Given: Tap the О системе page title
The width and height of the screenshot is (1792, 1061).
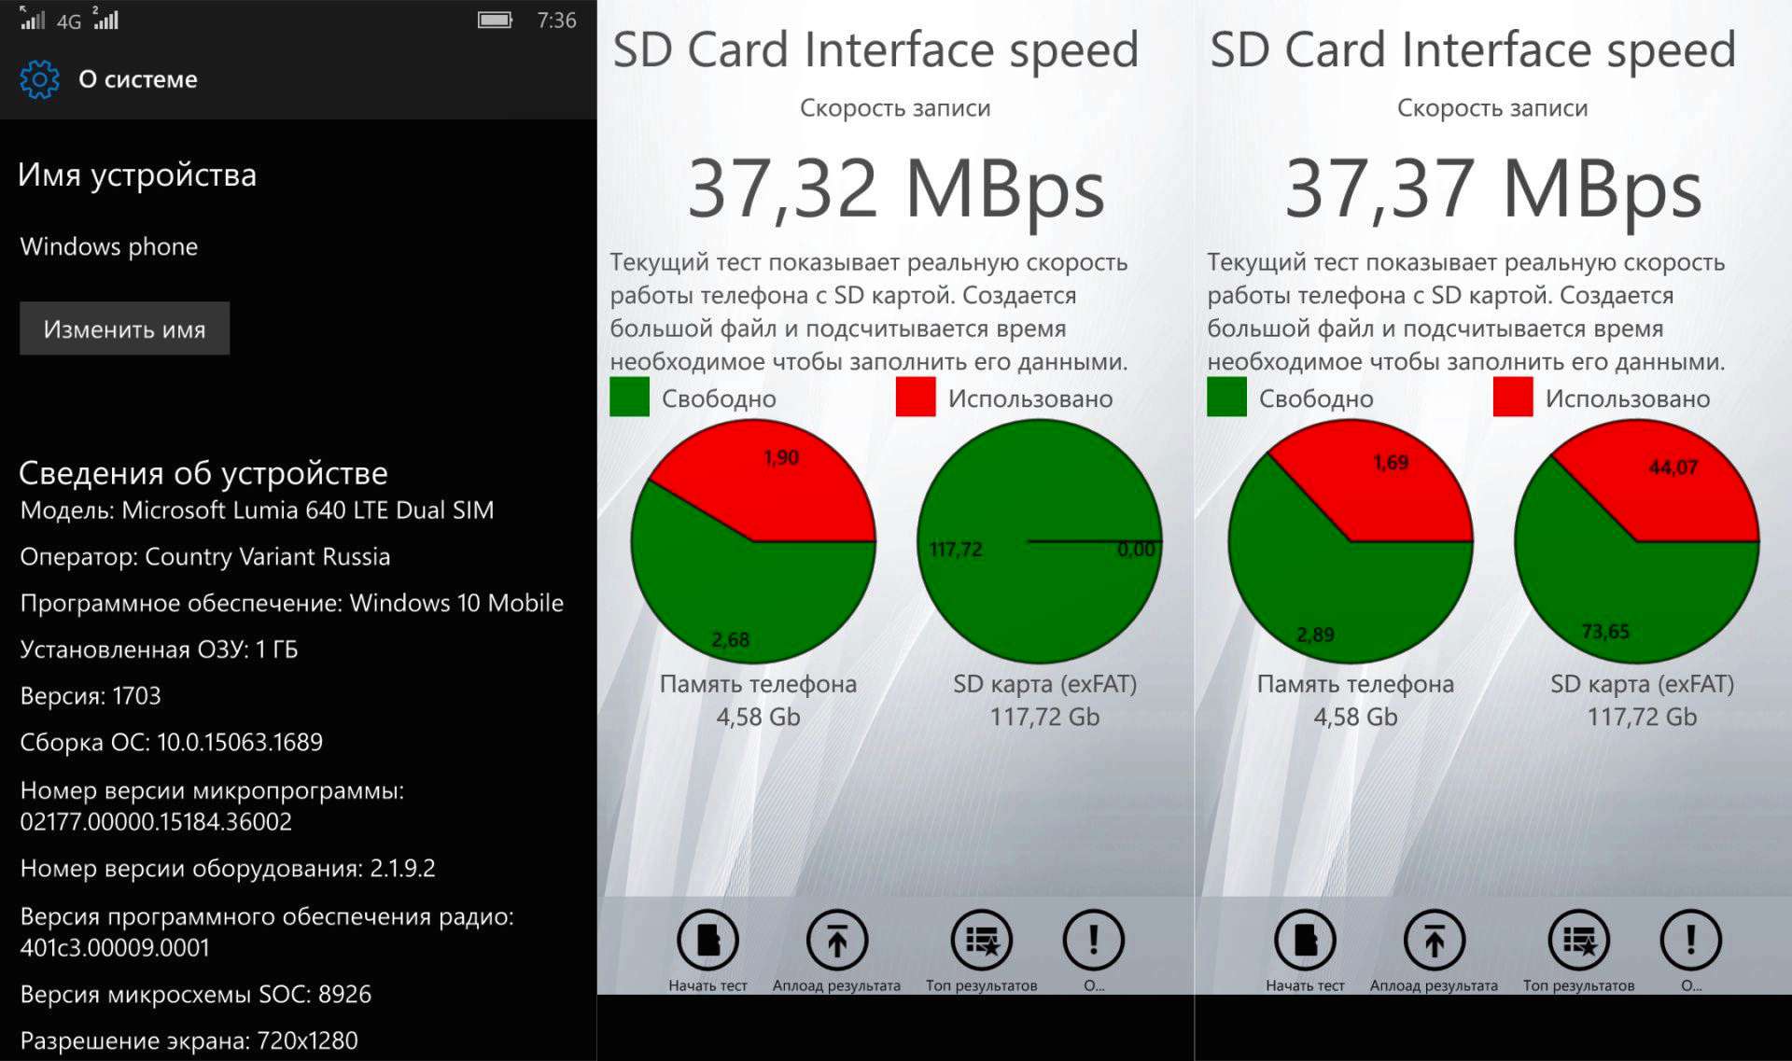Looking at the screenshot, I should [138, 79].
